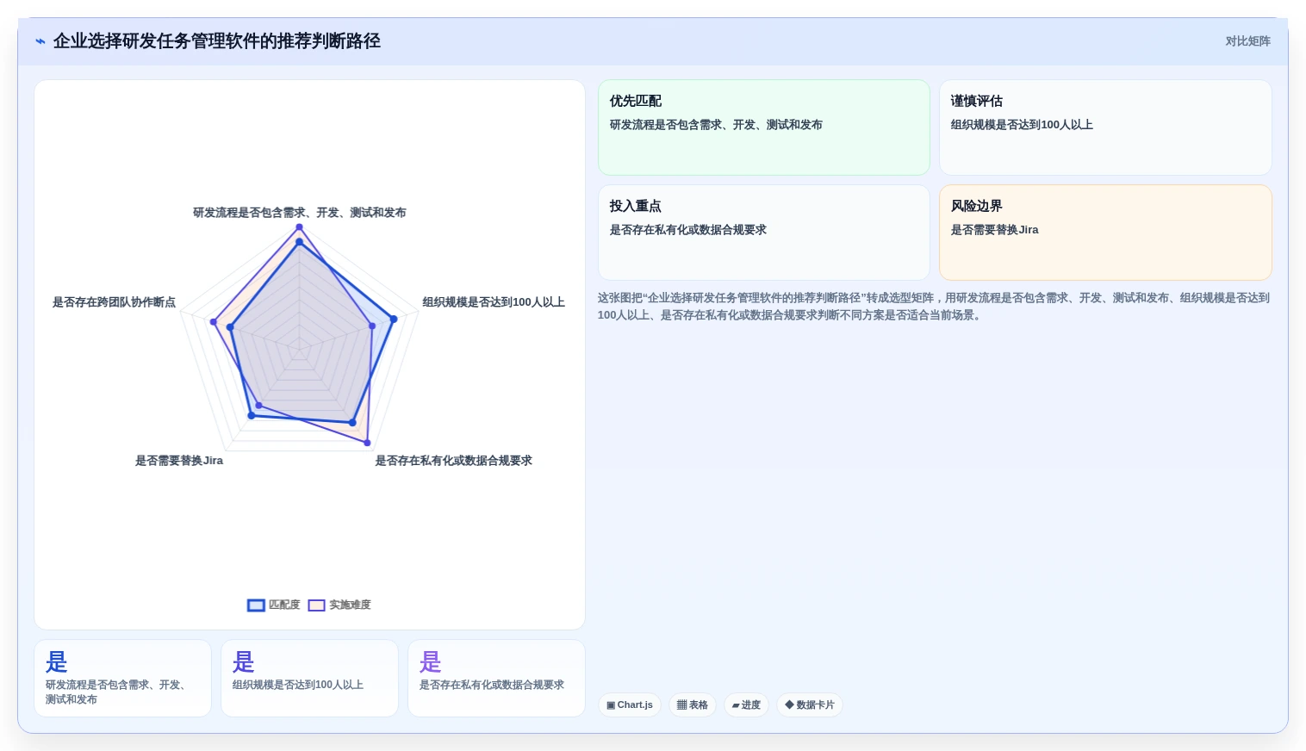Viewport: 1306px width, 751px height.
Task: Select the 数据卡片 tag chip
Action: click(x=810, y=704)
